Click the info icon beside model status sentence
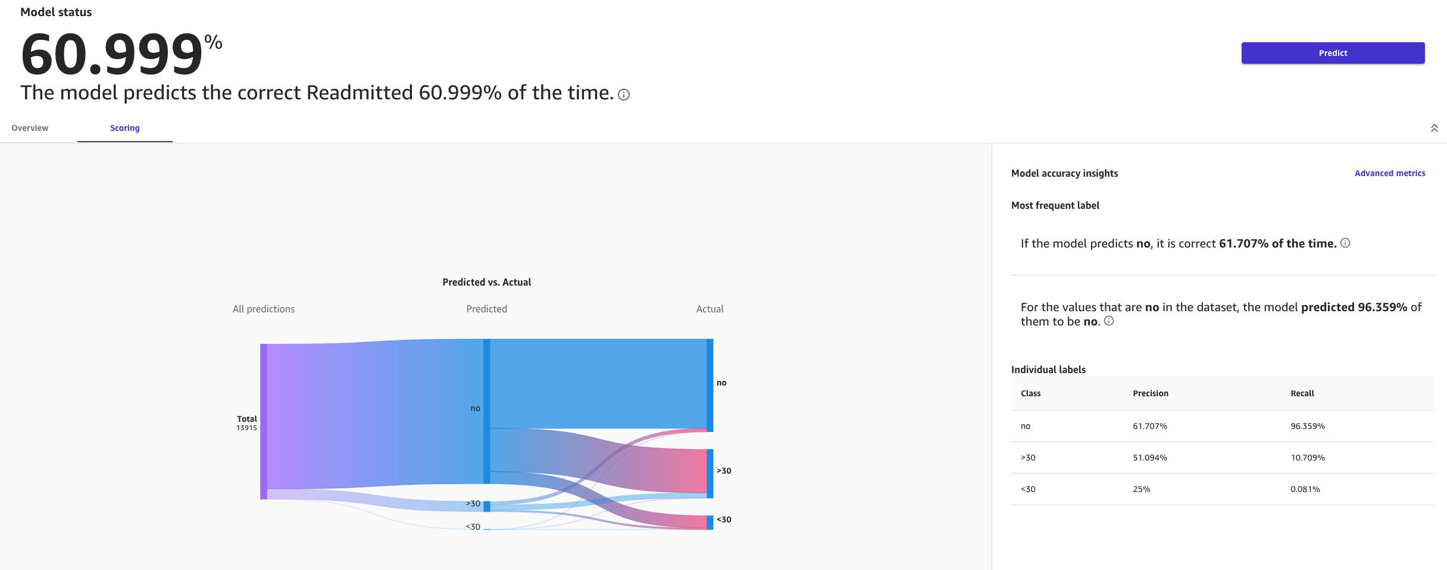The image size is (1447, 570). pos(624,95)
